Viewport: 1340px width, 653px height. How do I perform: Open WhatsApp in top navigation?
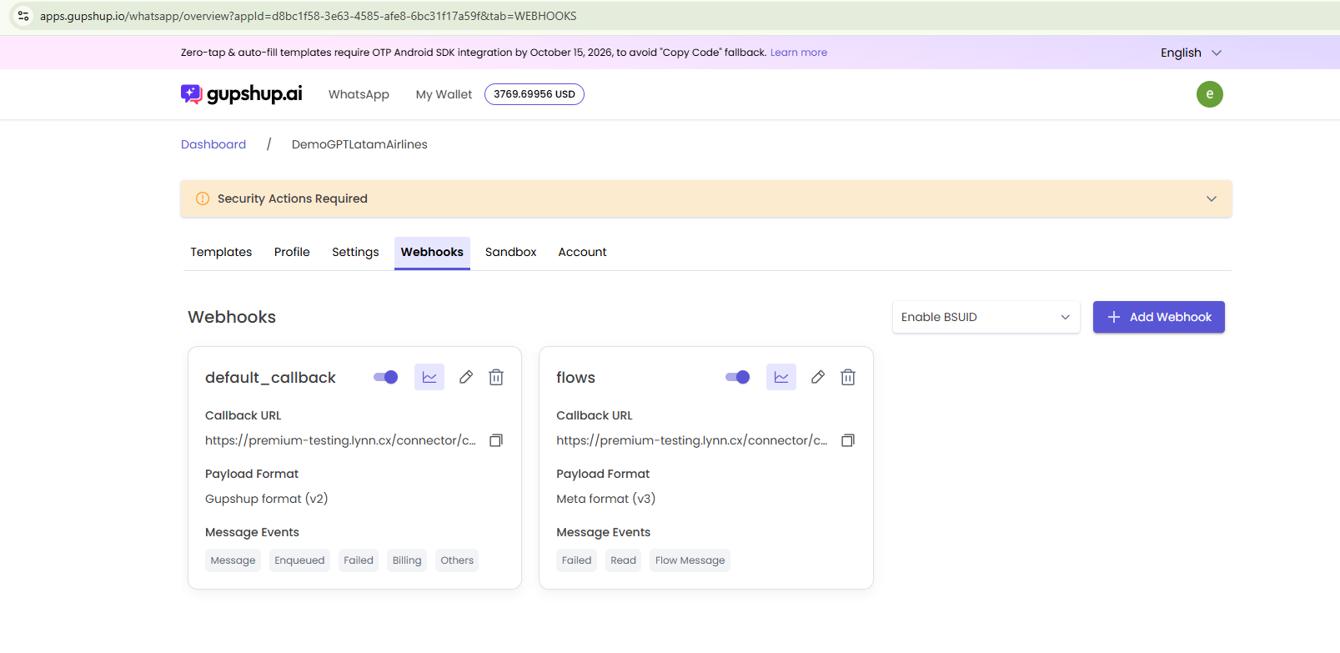click(x=359, y=94)
